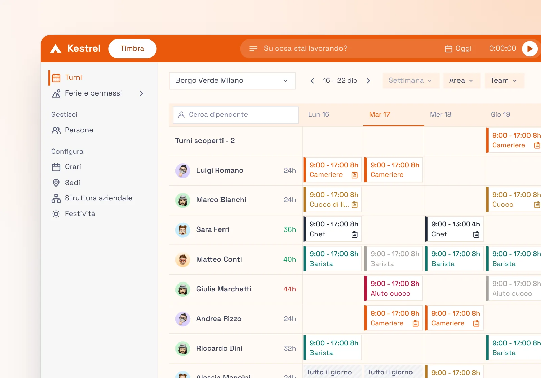The width and height of the screenshot is (541, 378).
Task: Click the Turni scoperti - 2 row label
Action: click(x=205, y=141)
